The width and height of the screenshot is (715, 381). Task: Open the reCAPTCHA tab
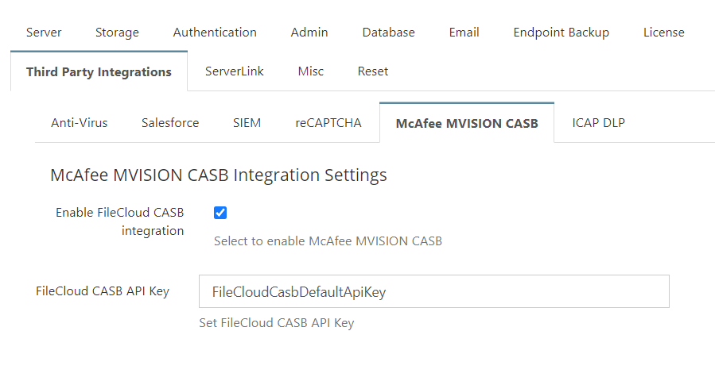(x=328, y=123)
